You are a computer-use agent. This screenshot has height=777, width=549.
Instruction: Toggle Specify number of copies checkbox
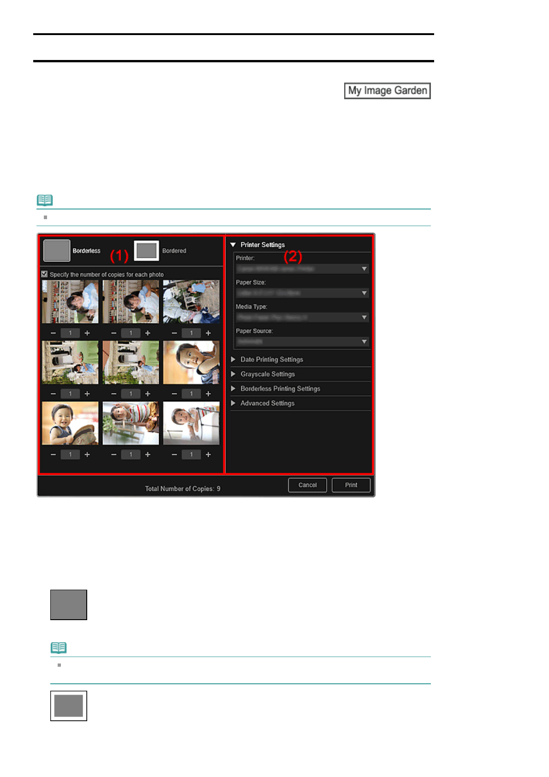coord(45,274)
